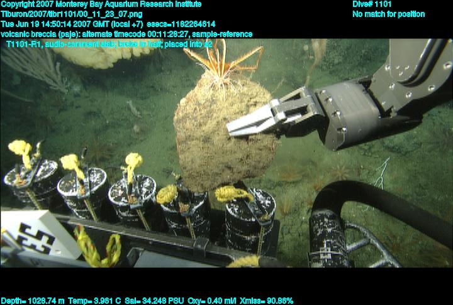The image size is (453, 305).
Task: Click the 'volcanic breccia (paje)' annotation
Action: [x=40, y=35]
